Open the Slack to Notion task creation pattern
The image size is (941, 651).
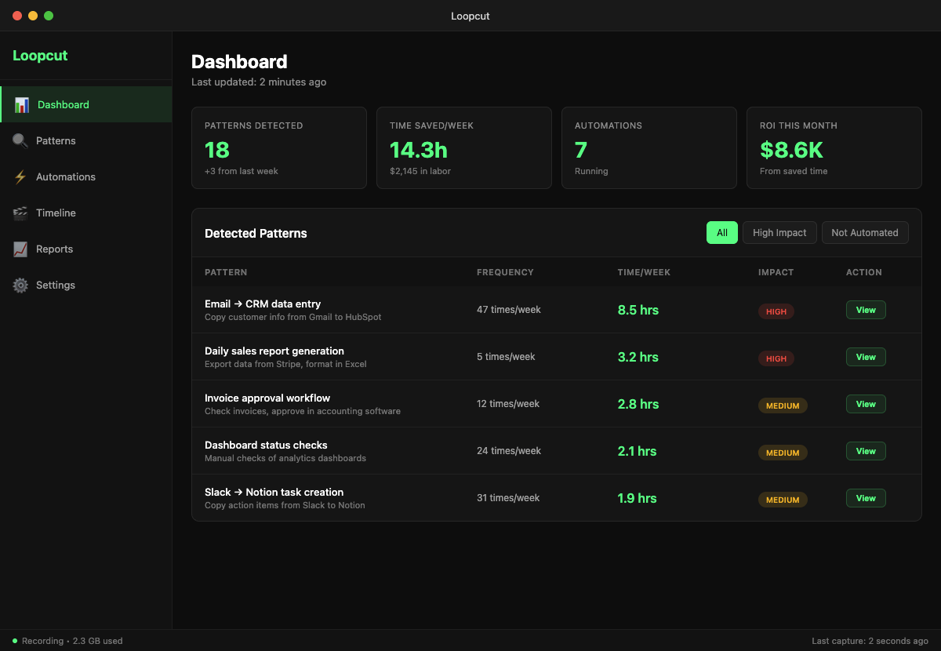tap(865, 498)
